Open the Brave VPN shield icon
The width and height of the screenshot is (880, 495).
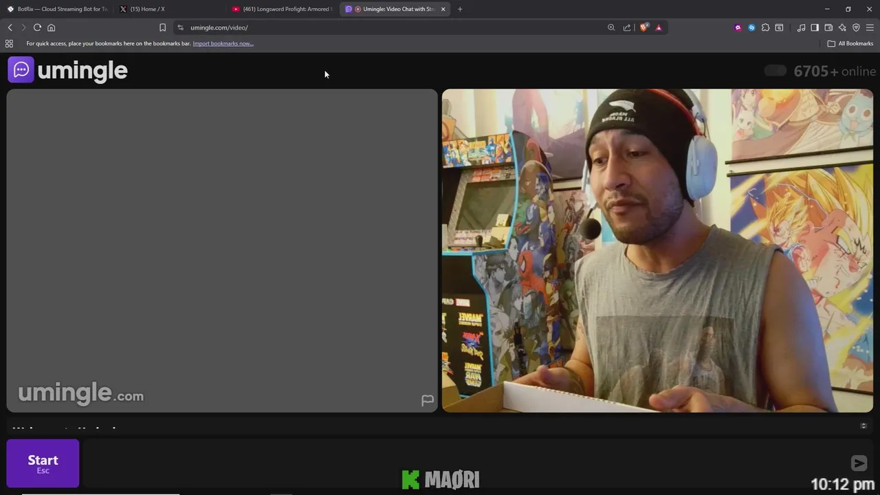[x=856, y=27]
